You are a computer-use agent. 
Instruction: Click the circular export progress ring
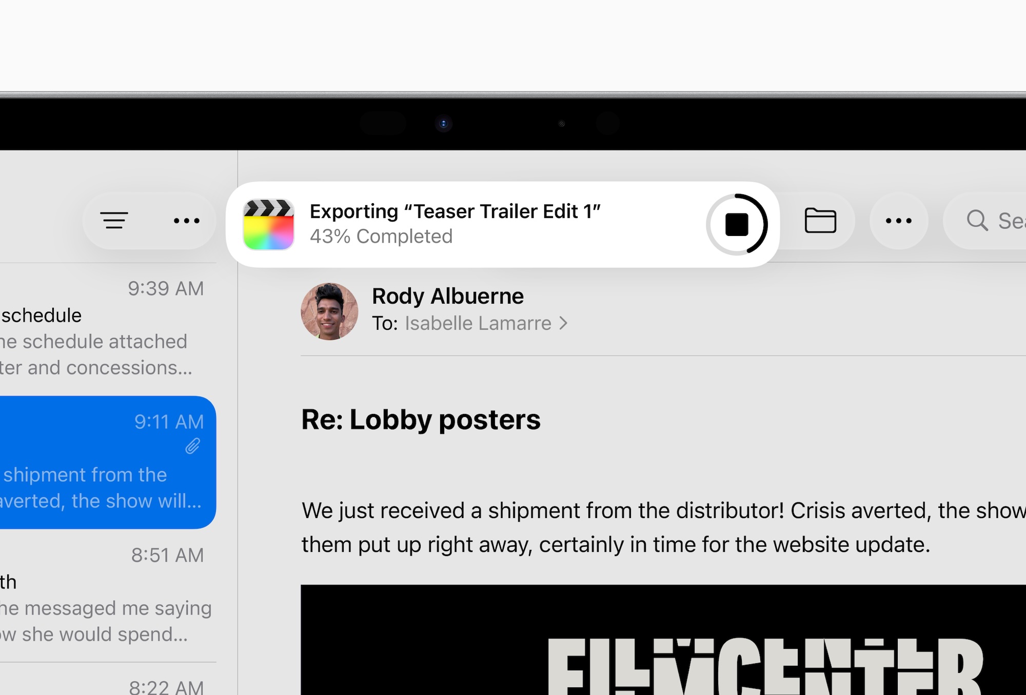(x=737, y=225)
